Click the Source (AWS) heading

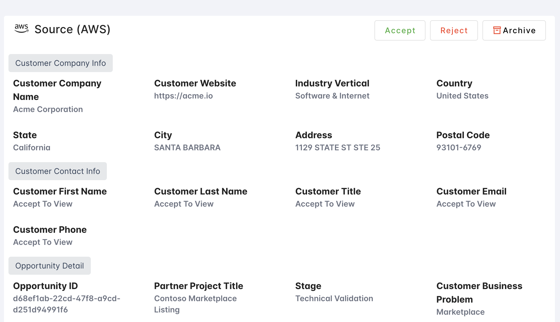point(72,29)
